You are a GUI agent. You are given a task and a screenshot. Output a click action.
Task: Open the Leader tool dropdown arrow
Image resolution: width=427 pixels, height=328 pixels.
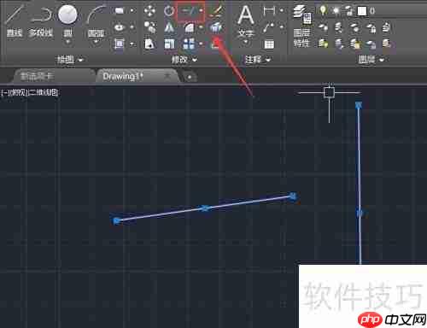point(281,27)
